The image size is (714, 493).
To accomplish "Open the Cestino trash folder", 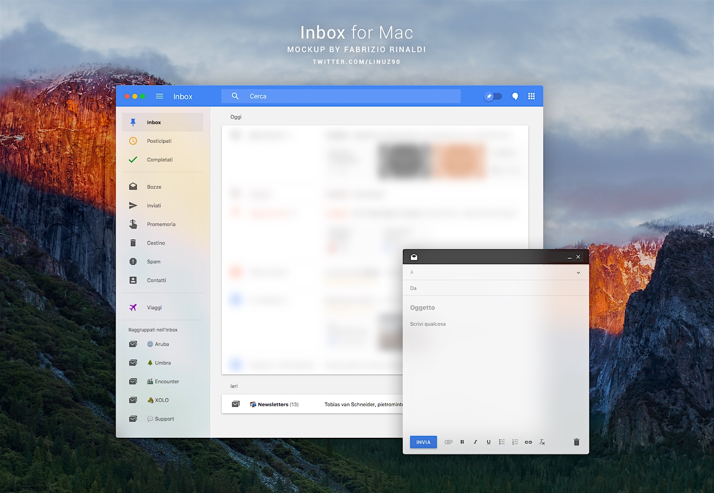I will click(x=163, y=243).
